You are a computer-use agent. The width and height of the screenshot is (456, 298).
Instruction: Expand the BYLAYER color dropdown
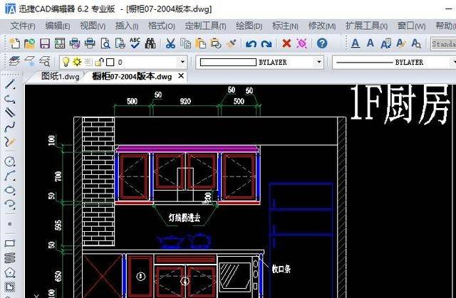tap(319, 62)
